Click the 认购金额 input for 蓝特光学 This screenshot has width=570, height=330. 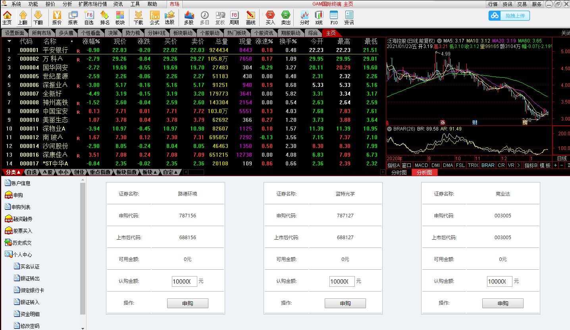click(342, 281)
